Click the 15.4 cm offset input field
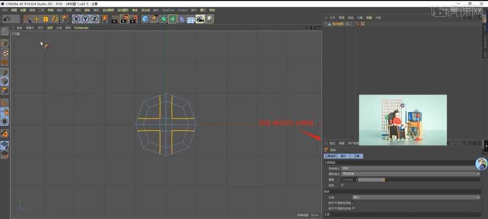 pos(348,180)
